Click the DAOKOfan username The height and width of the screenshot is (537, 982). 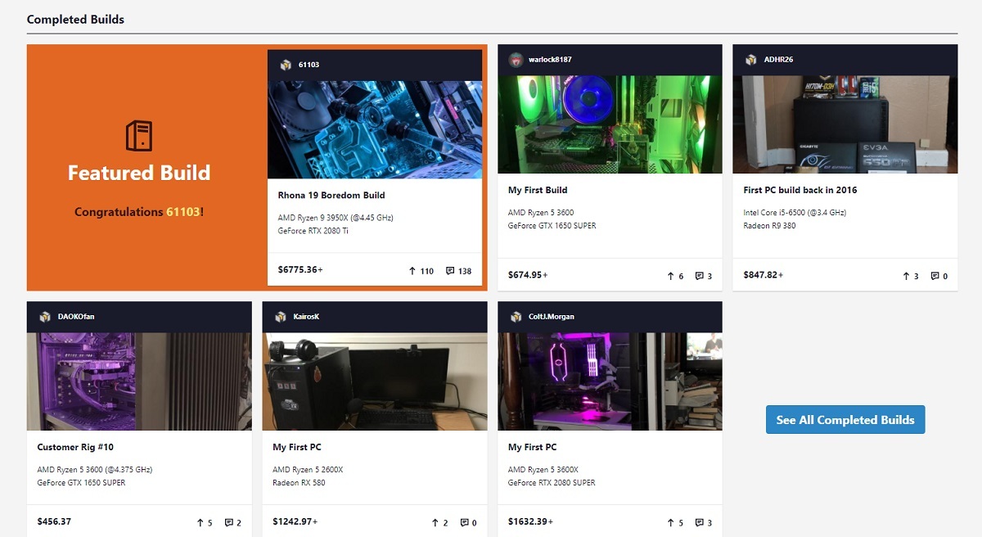tap(77, 317)
